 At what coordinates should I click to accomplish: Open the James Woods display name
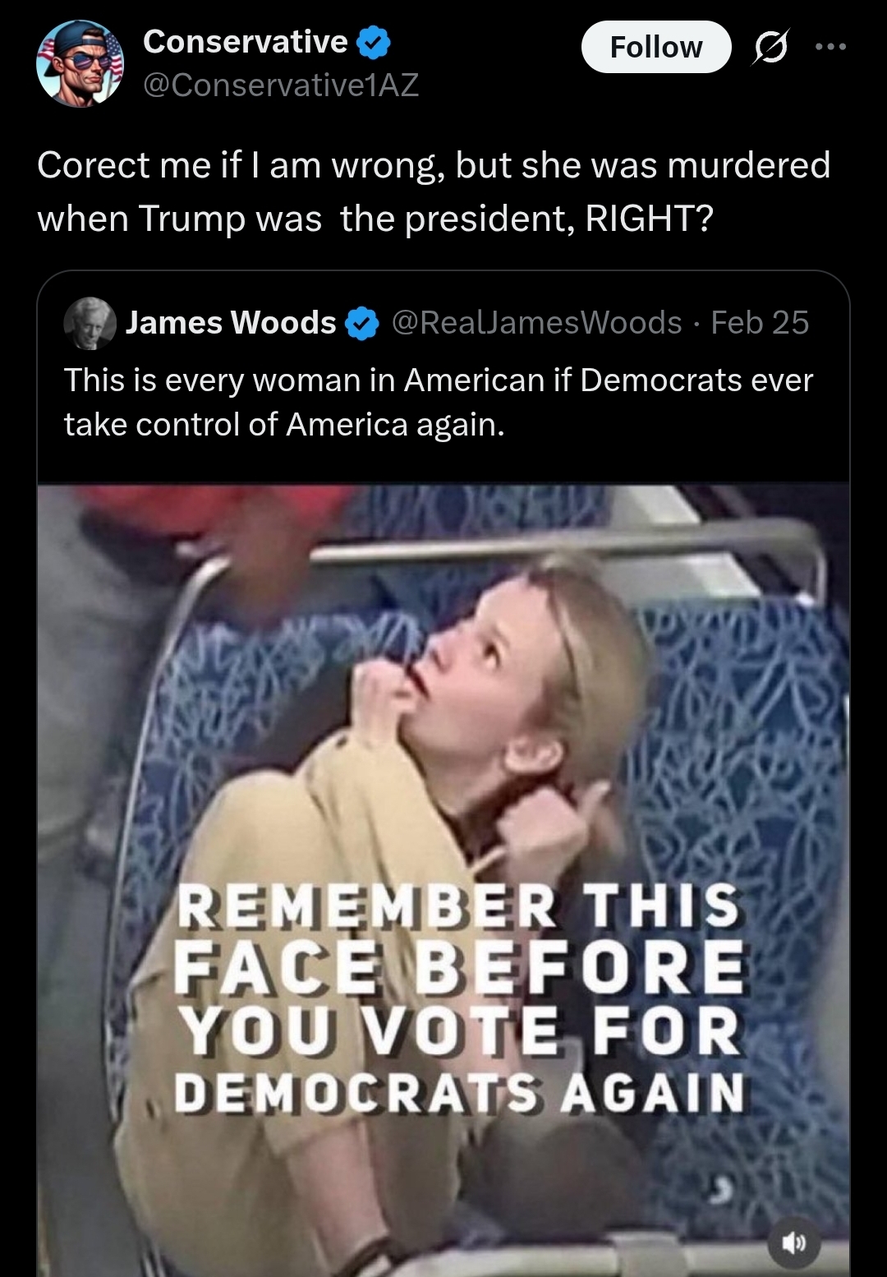click(x=231, y=323)
